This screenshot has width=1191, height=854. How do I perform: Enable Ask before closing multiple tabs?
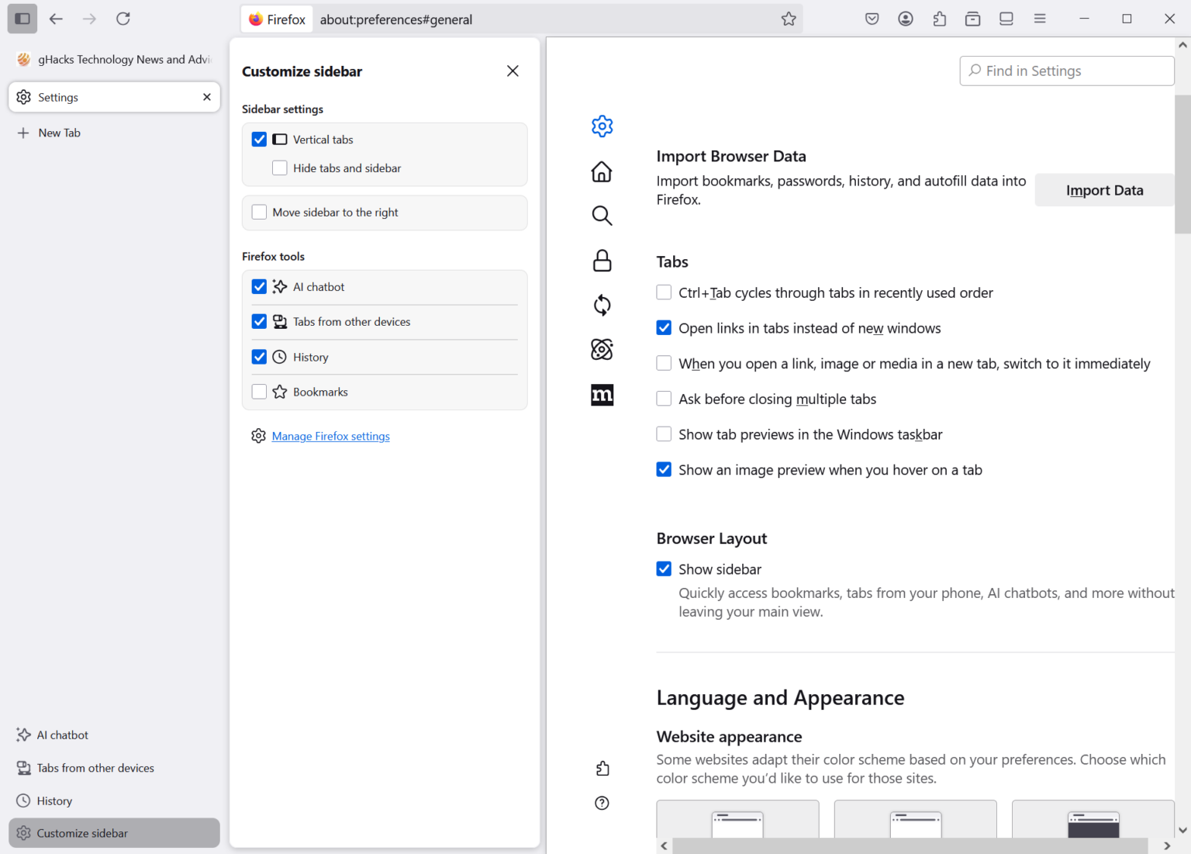[664, 398]
